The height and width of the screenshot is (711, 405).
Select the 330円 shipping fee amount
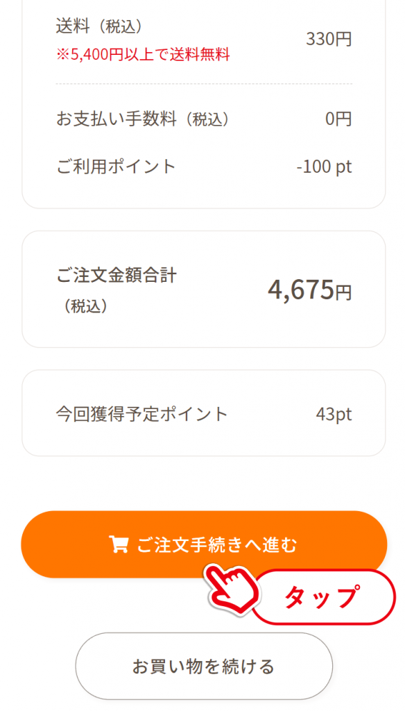click(329, 40)
